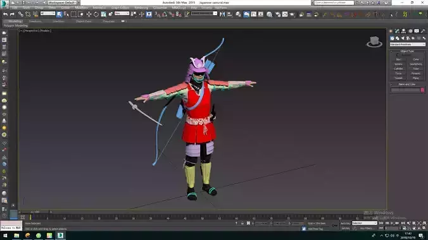The image size is (428, 240).
Task: Open the Tools menu
Action: click(26, 8)
